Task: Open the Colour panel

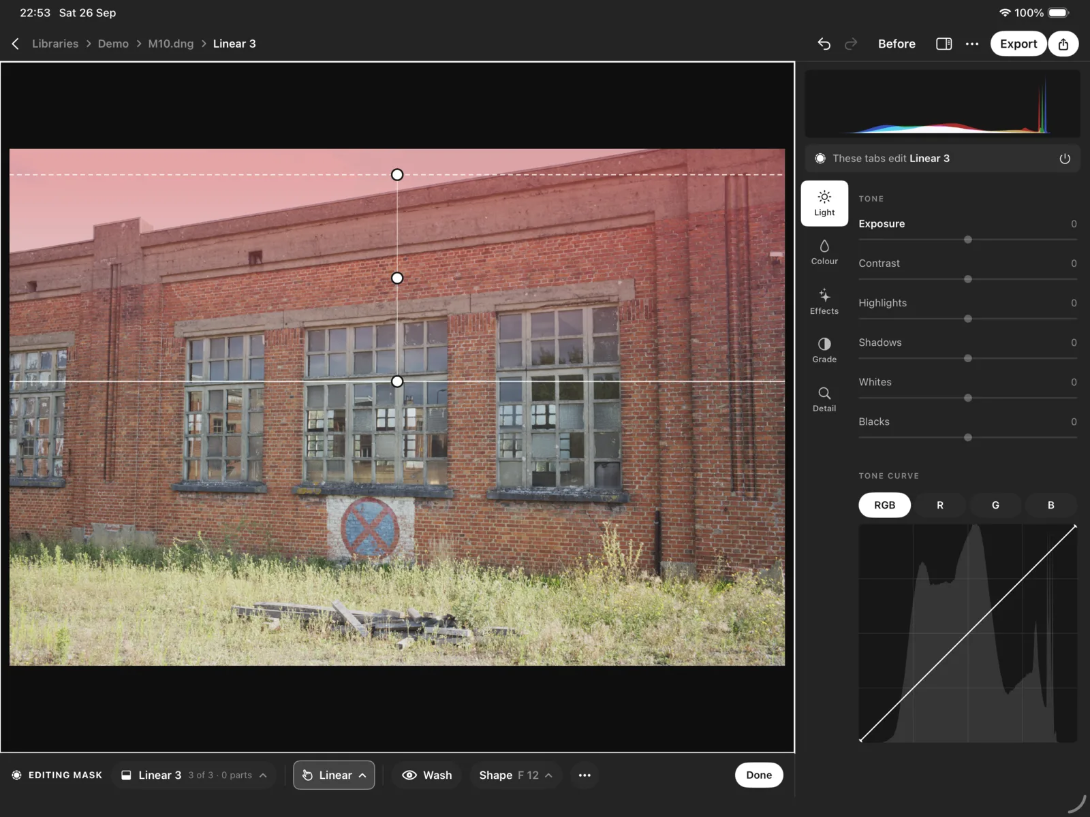Action: point(824,252)
